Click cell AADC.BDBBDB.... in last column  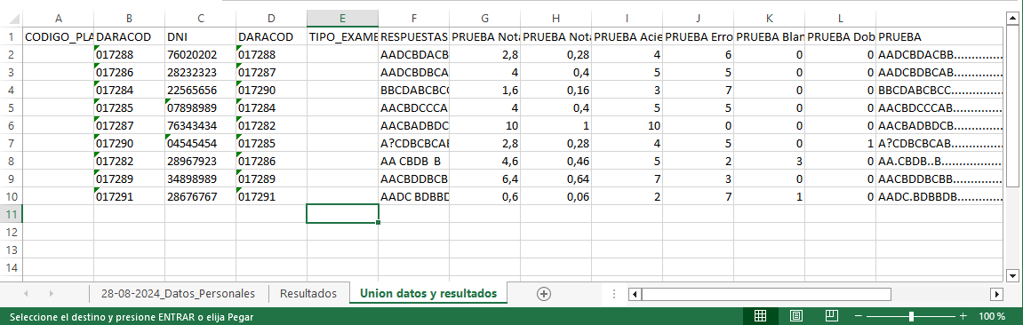tap(939, 196)
